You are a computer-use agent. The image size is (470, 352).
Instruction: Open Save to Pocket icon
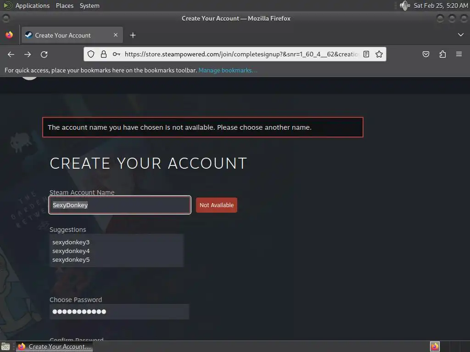pos(425,54)
